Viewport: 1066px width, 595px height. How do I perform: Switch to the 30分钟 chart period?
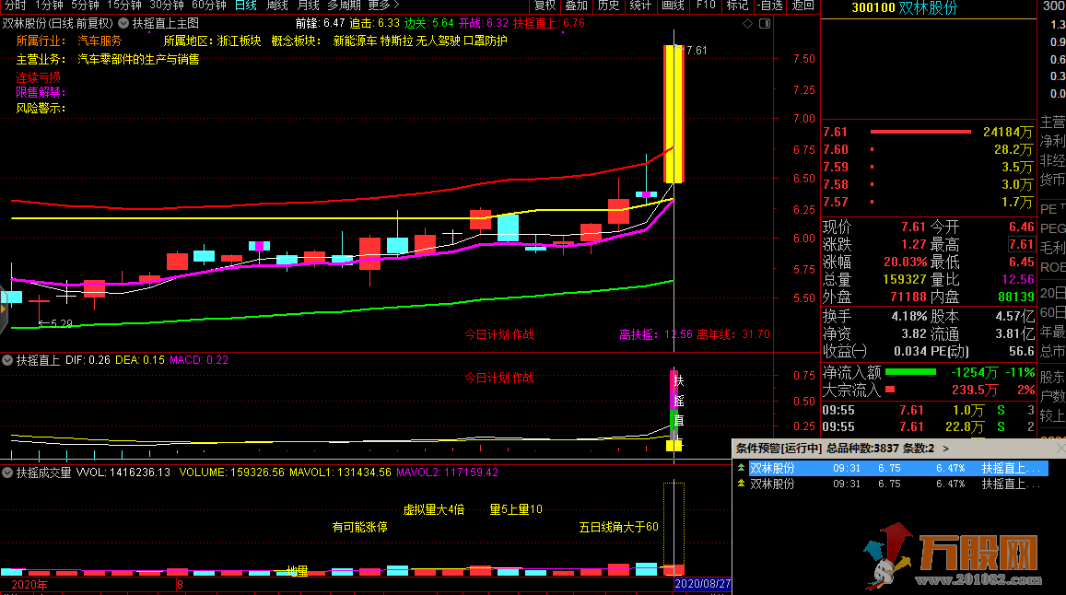click(x=167, y=6)
